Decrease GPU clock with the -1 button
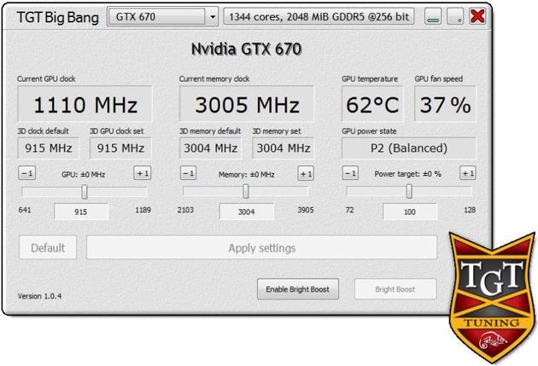538x366 pixels. [26, 173]
